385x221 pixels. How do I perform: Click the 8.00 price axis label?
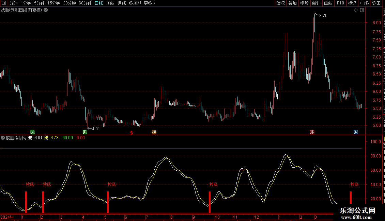pyautogui.click(x=376, y=22)
